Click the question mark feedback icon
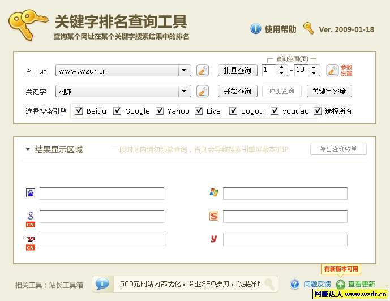This screenshot has height=301, width=390. click(295, 284)
